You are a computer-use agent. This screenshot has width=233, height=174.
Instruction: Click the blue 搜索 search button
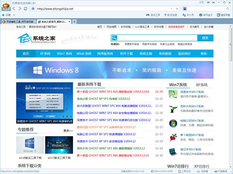pos(205,38)
